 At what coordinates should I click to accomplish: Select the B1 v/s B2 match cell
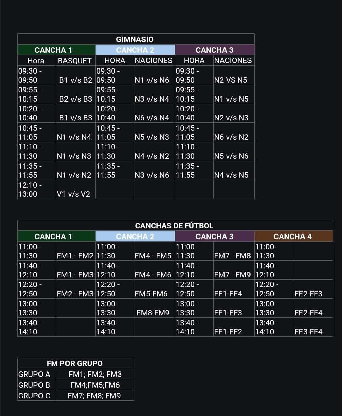click(76, 80)
